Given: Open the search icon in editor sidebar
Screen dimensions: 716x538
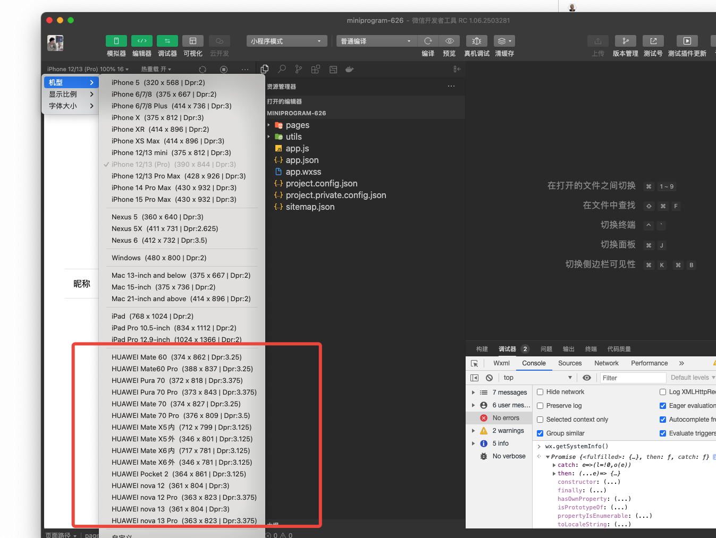Looking at the screenshot, I should (282, 69).
